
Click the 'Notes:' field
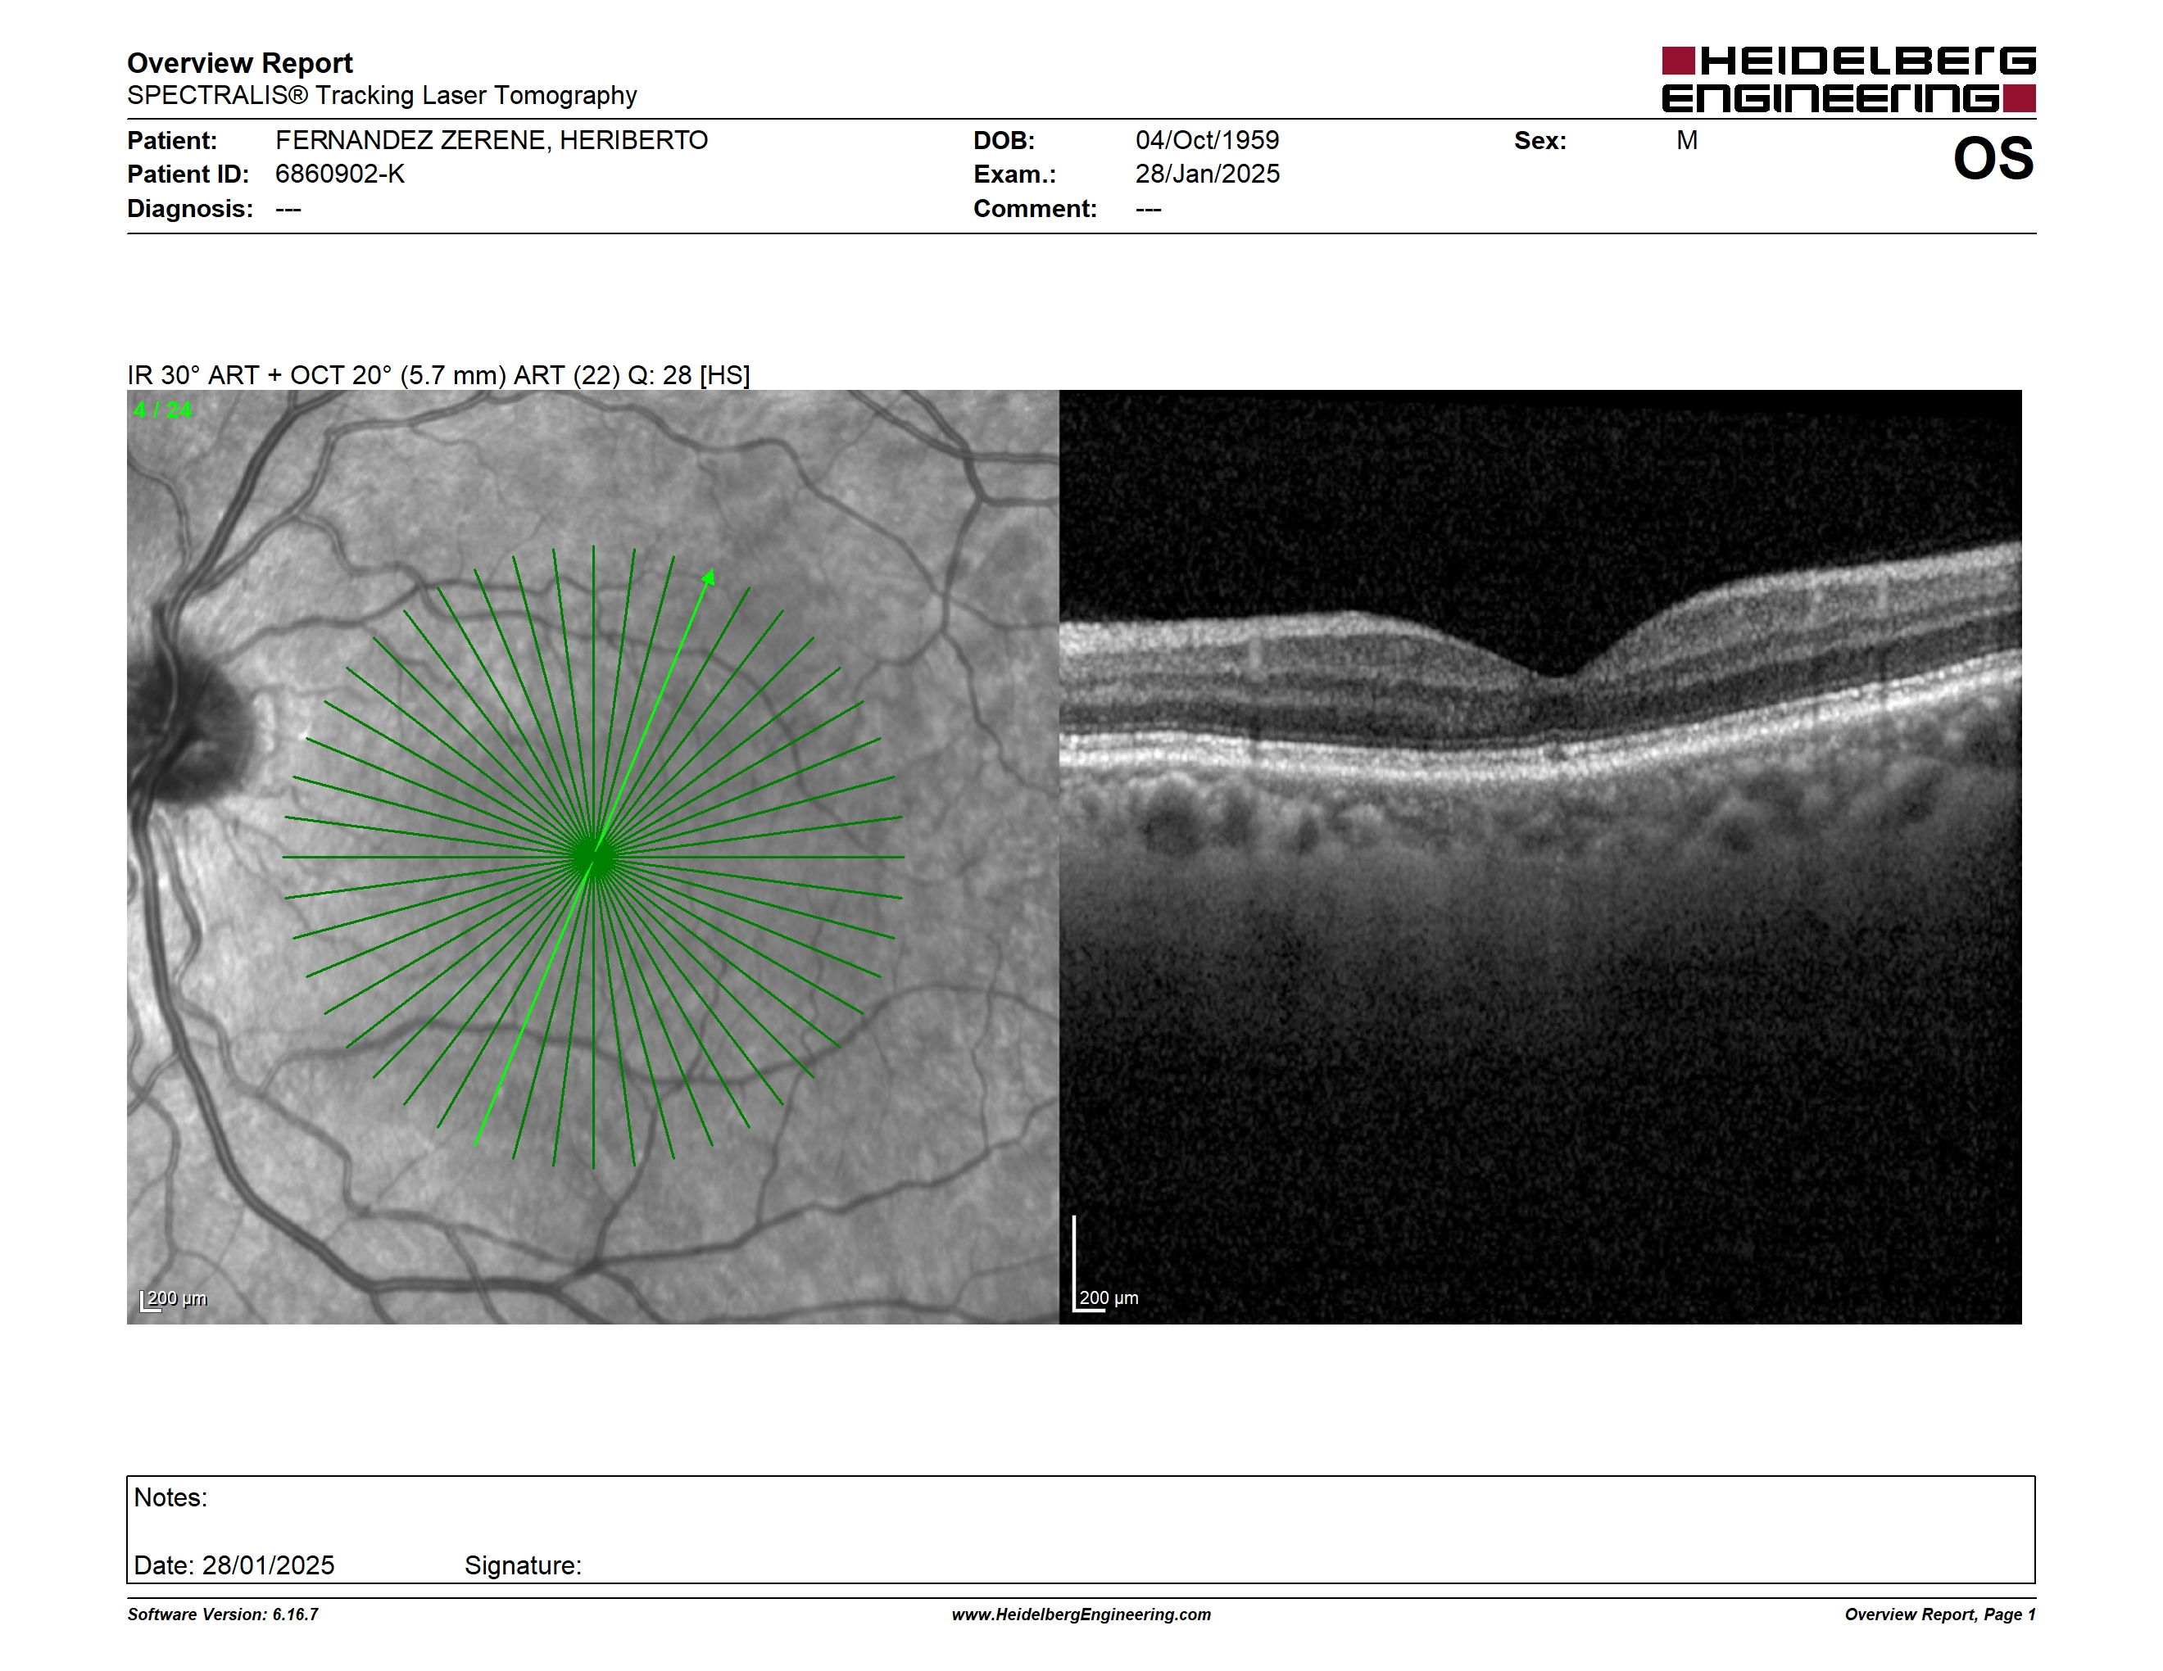pos(1081,1529)
